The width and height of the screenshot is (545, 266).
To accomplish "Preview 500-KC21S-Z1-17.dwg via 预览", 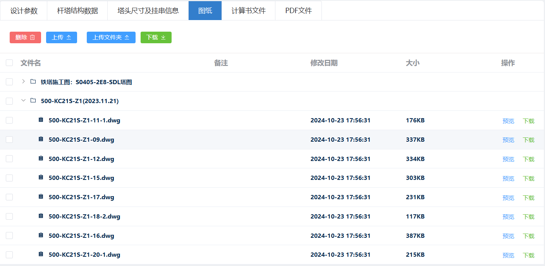I will click(508, 198).
